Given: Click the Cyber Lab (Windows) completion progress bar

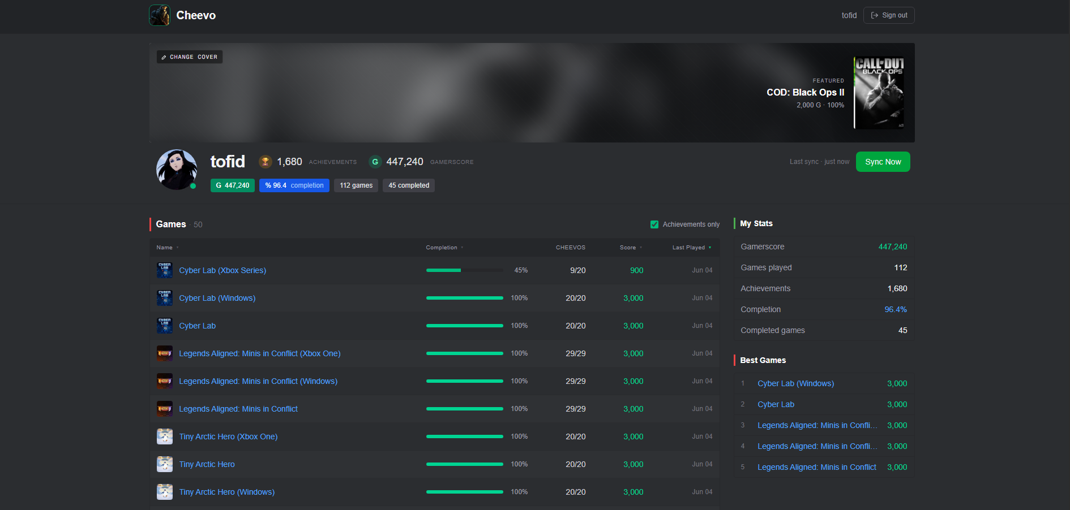Looking at the screenshot, I should [x=465, y=298].
